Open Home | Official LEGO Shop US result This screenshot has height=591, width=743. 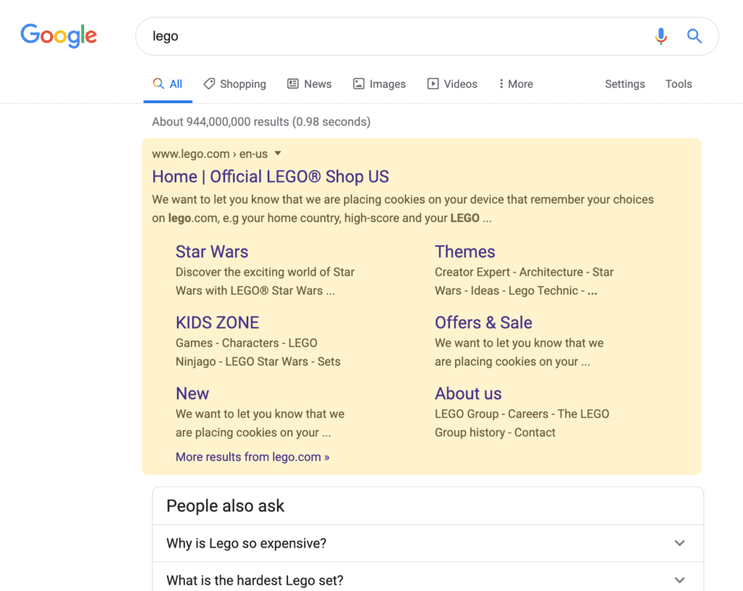270,177
